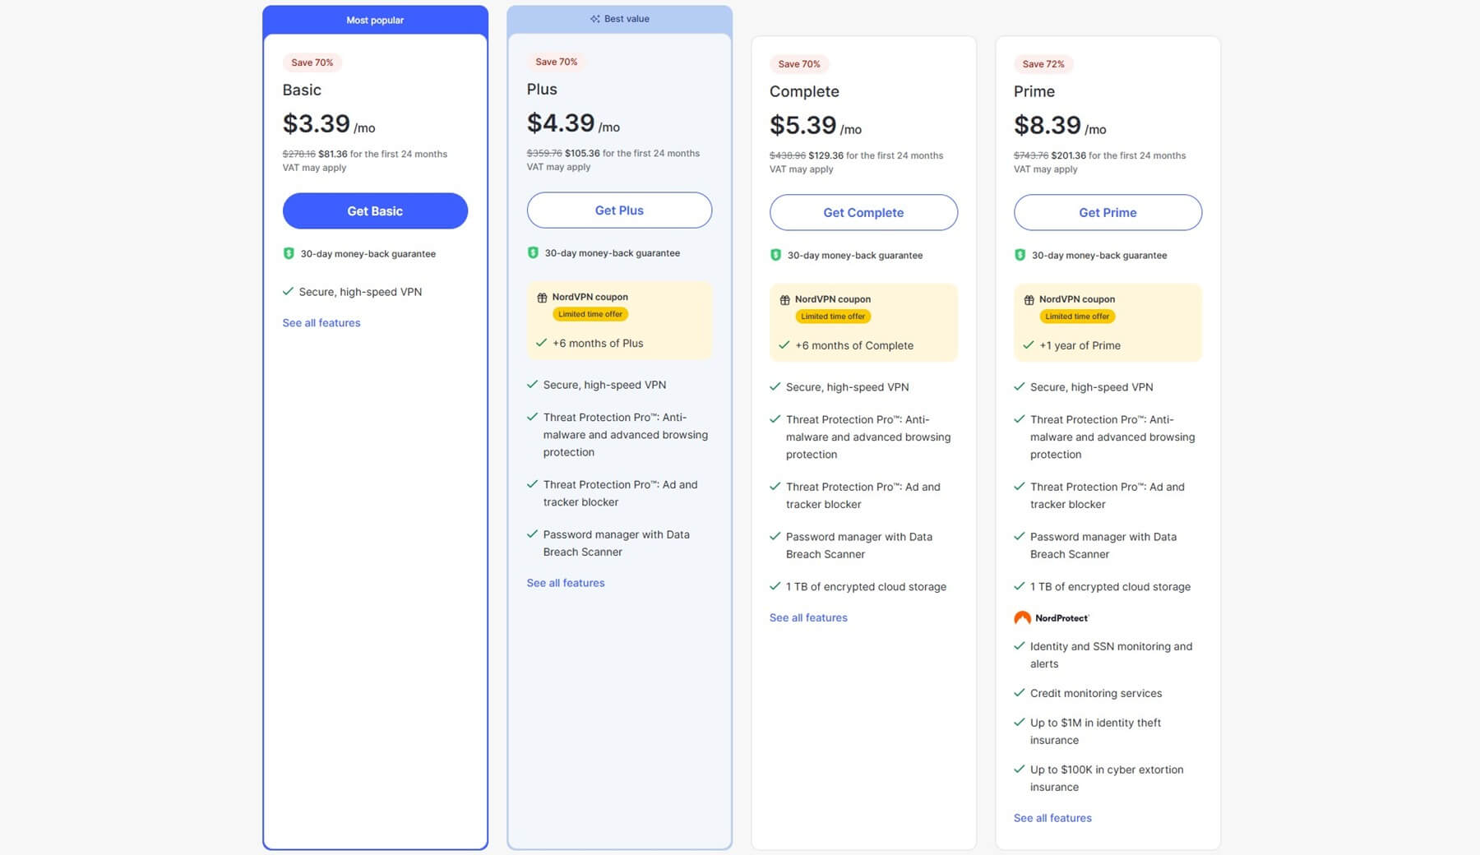Click checkmark beside Prime's 1 TB encrypted storage
The height and width of the screenshot is (855, 1480).
(1019, 586)
